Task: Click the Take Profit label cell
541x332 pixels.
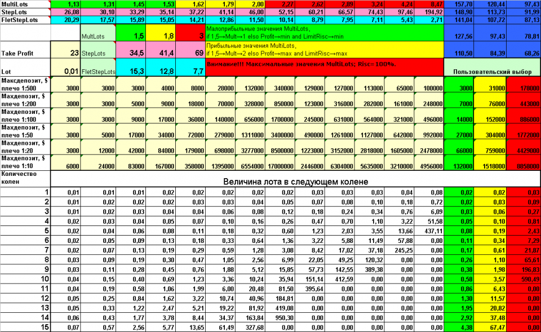Action: tap(25, 50)
